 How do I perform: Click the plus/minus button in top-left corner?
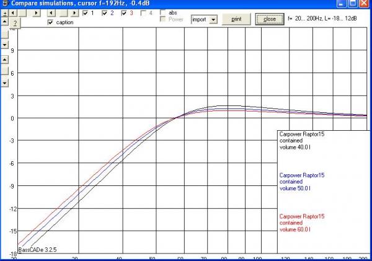click(x=4, y=12)
